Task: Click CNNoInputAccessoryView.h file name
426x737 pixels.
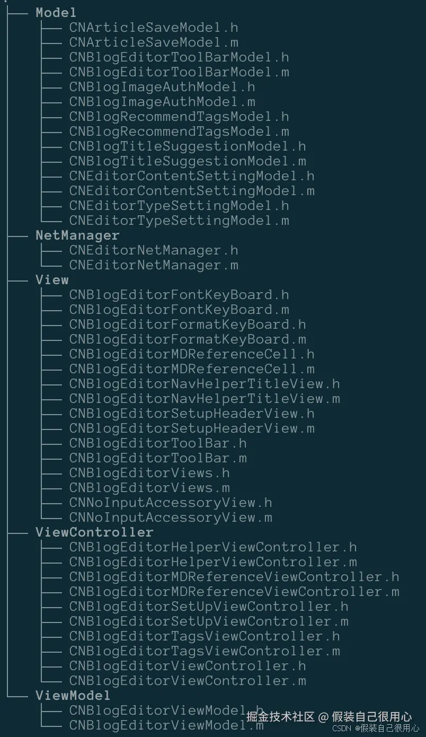Action: (x=170, y=502)
